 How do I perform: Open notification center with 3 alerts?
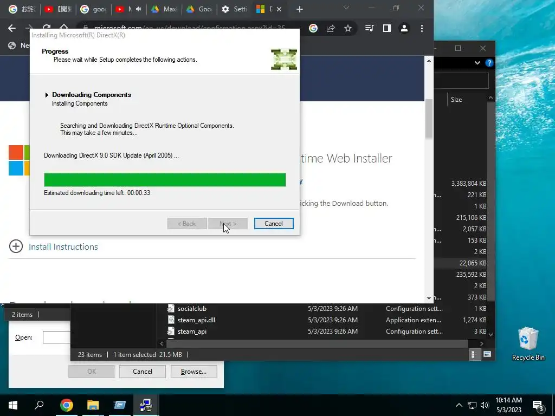pyautogui.click(x=538, y=405)
